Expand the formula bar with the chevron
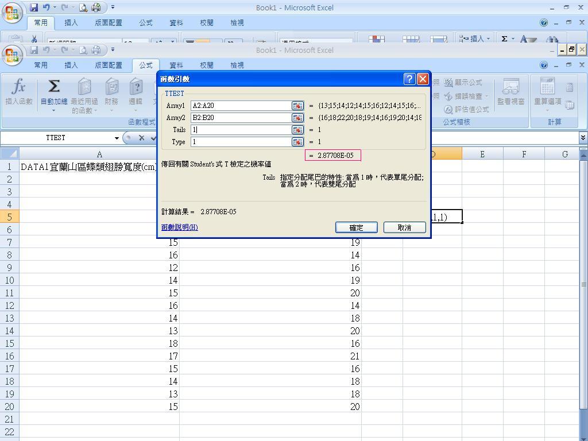Image resolution: width=588 pixels, height=441 pixels. 583,138
